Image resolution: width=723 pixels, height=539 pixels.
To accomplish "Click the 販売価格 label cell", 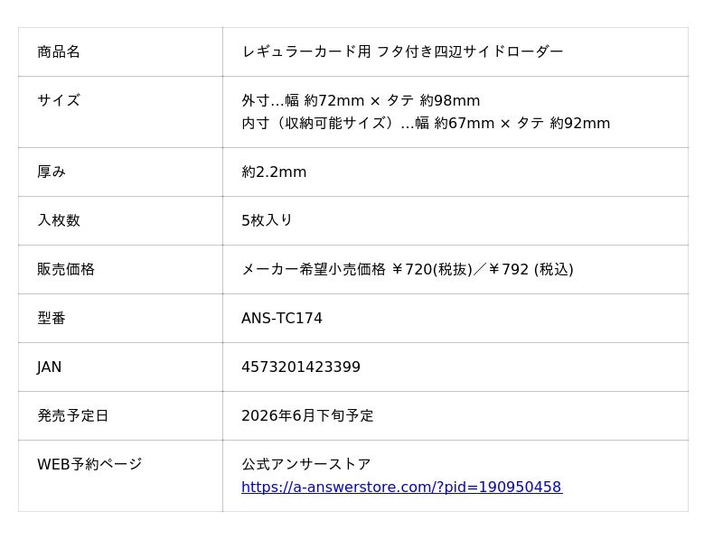I will tap(66, 269).
